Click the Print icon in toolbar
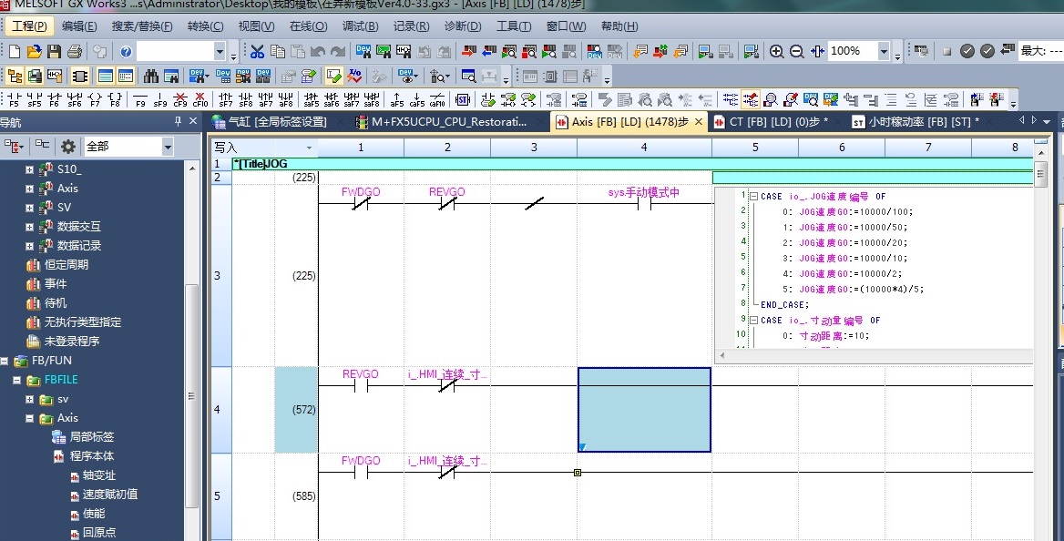Viewport: 1064px width, 541px height. [x=75, y=52]
